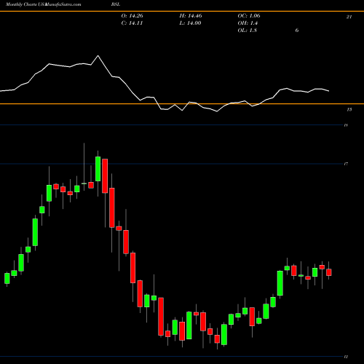Click indicator axis label '21'
Image resolution: width=364 pixels, height=364 pixels.
[x=349, y=17]
